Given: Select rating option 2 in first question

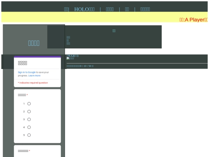Looking at the screenshot, I should click(x=29, y=112).
